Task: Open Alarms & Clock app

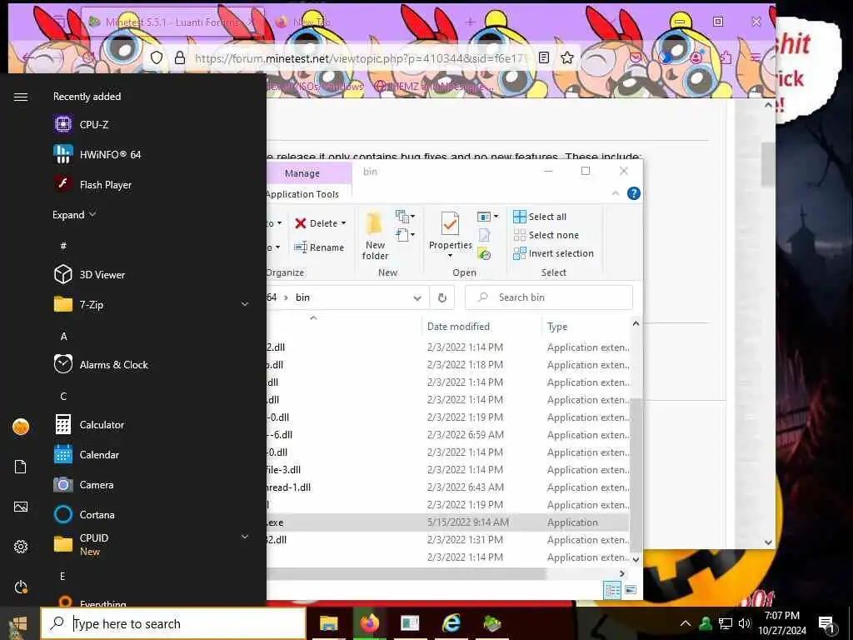Action: [x=101, y=365]
